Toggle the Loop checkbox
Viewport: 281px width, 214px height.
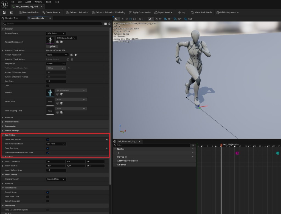click(x=48, y=86)
